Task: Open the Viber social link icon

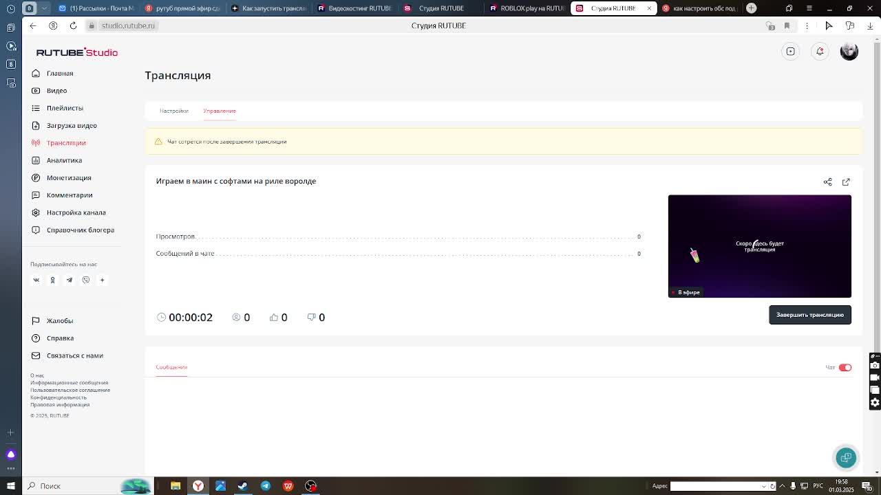Action: pos(86,280)
